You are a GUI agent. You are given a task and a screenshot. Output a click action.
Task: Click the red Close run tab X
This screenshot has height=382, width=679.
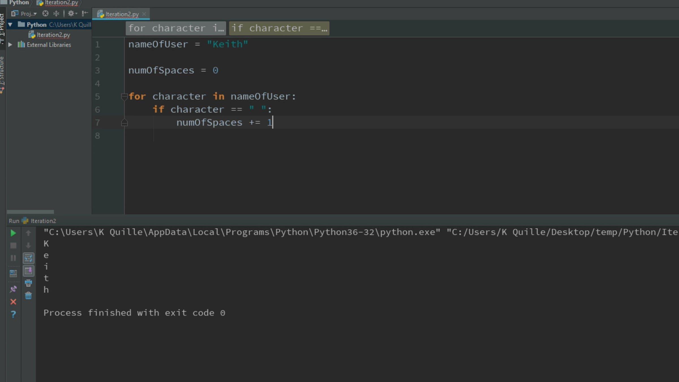(13, 302)
